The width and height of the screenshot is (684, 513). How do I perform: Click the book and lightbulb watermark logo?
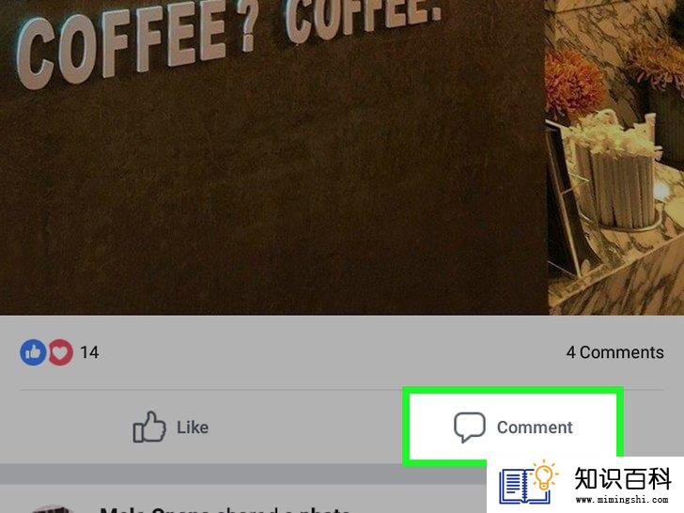point(528,482)
